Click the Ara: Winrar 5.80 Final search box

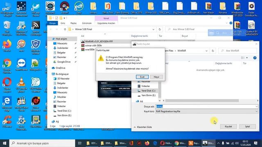(198, 29)
